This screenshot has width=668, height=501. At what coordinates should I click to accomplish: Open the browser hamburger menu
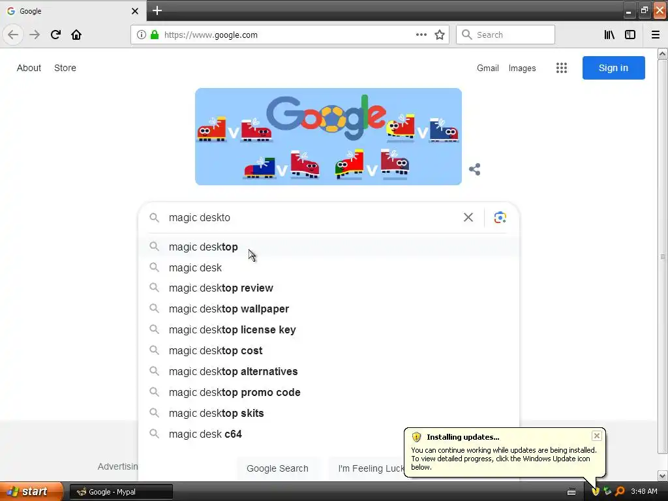656,35
